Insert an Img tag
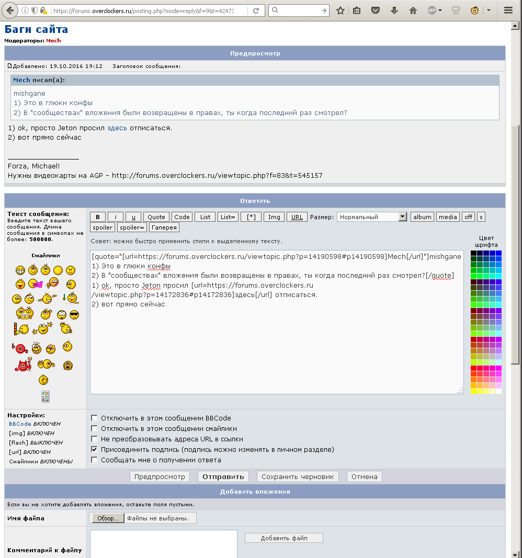This screenshot has width=522, height=558. (274, 217)
